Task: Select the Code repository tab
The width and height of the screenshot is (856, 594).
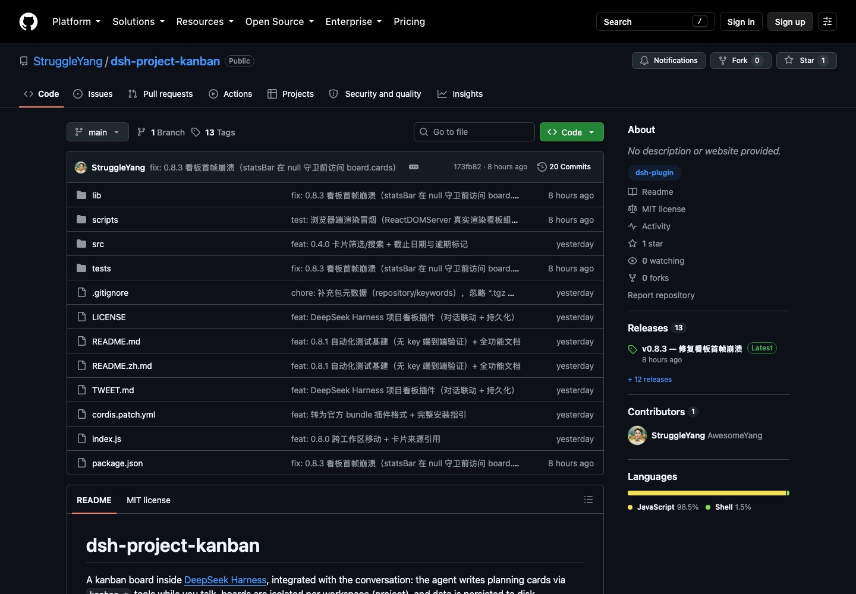Action: click(42, 94)
